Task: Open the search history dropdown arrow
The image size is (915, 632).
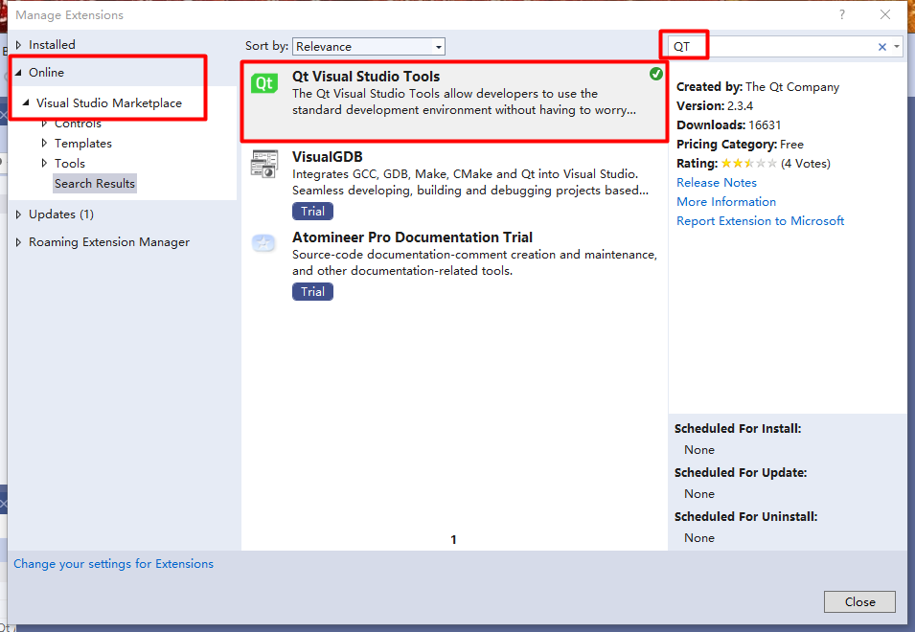Action: click(897, 47)
